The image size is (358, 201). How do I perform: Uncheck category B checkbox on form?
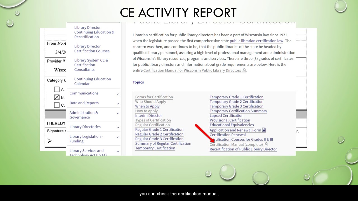tap(57, 97)
